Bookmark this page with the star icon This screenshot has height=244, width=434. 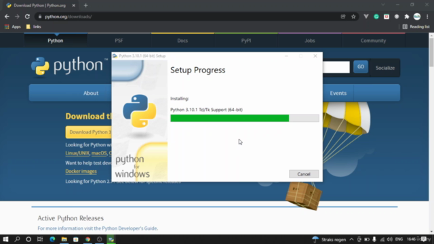click(353, 17)
